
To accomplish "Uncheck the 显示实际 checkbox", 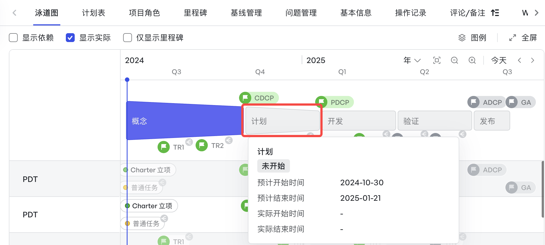I will pyautogui.click(x=70, y=38).
